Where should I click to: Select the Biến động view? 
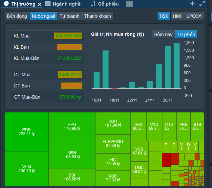pos(17,16)
